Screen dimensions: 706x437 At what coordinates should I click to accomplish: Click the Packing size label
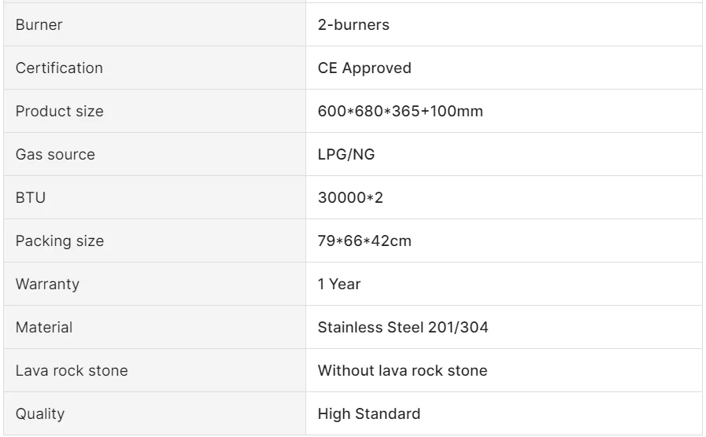(x=59, y=241)
